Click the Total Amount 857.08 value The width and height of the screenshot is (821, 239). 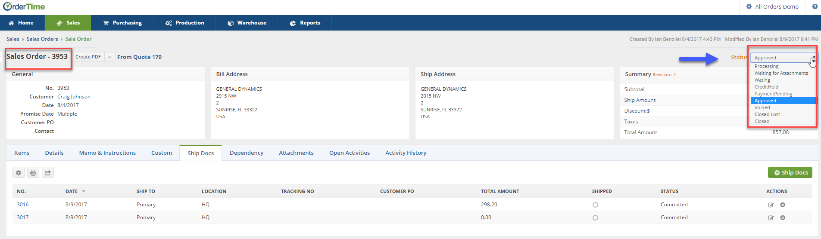(780, 132)
